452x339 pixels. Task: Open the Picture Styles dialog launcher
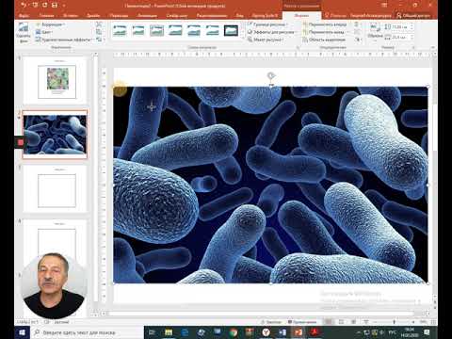point(298,48)
